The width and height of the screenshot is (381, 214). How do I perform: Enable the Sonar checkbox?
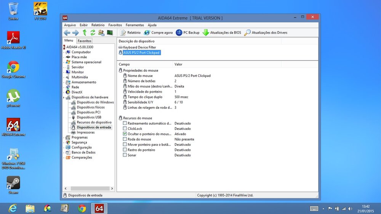[x=125, y=155]
